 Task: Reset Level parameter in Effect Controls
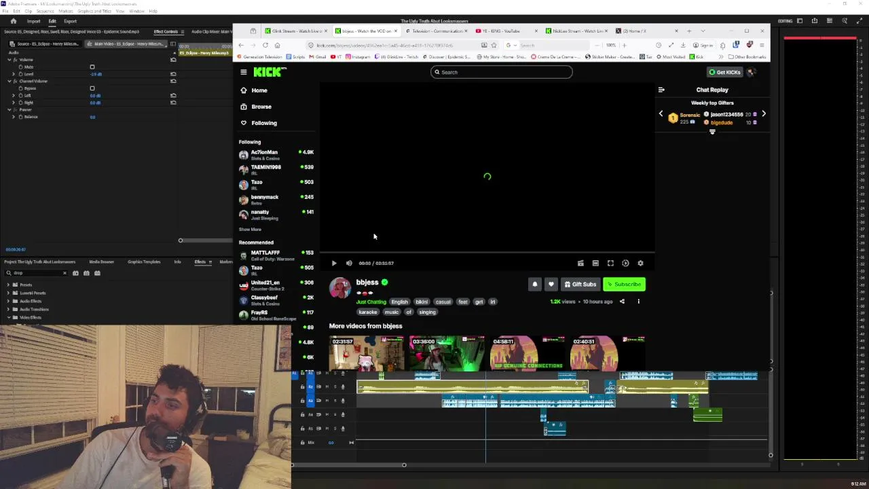click(x=173, y=74)
